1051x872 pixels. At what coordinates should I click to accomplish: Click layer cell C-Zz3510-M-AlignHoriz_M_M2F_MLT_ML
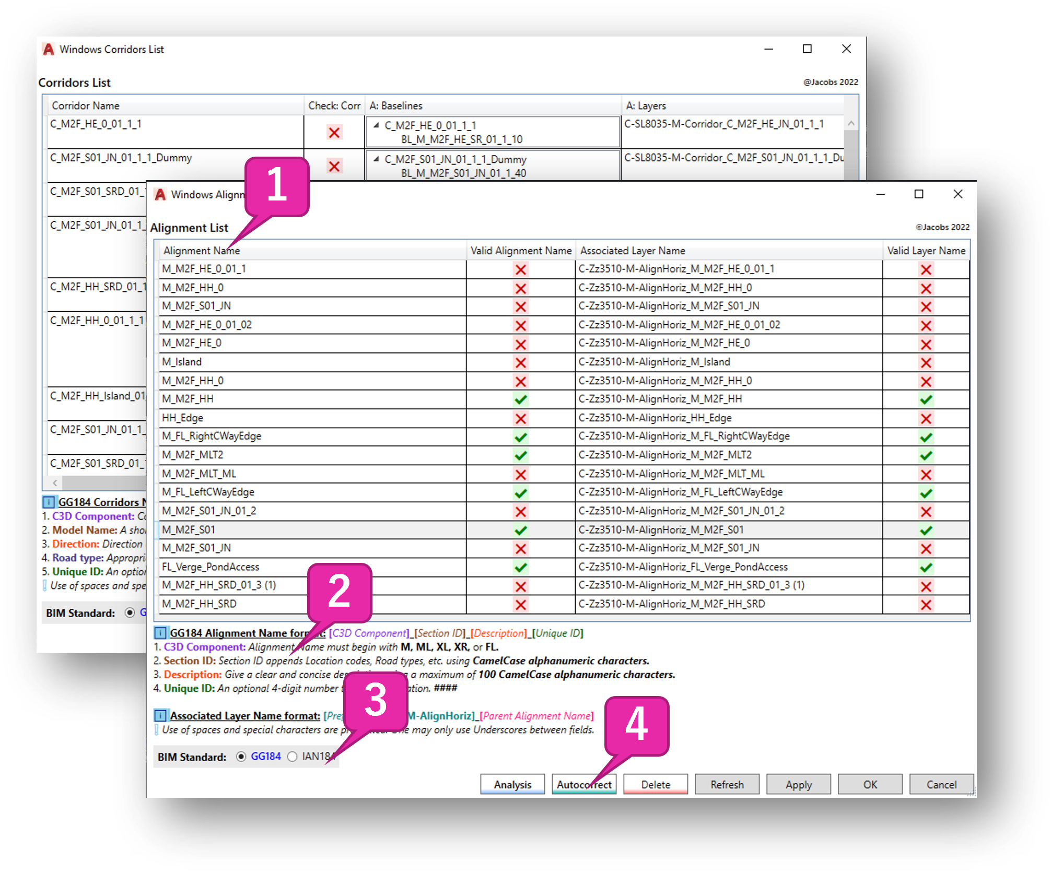729,474
